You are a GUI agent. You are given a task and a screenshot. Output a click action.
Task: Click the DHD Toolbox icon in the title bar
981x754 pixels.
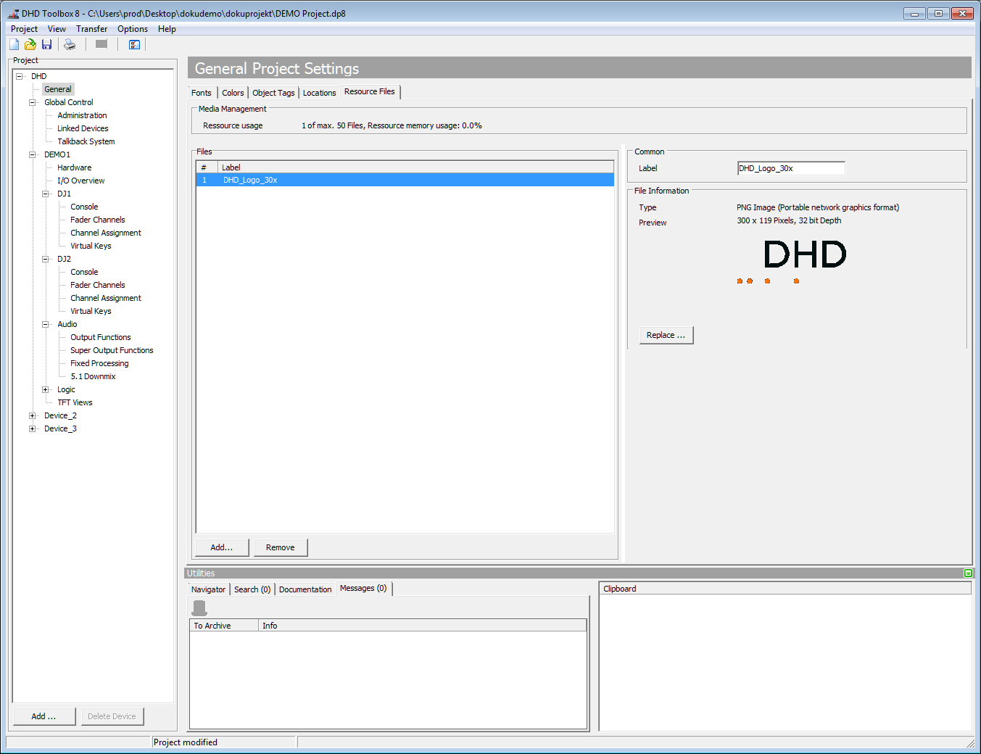(x=12, y=13)
